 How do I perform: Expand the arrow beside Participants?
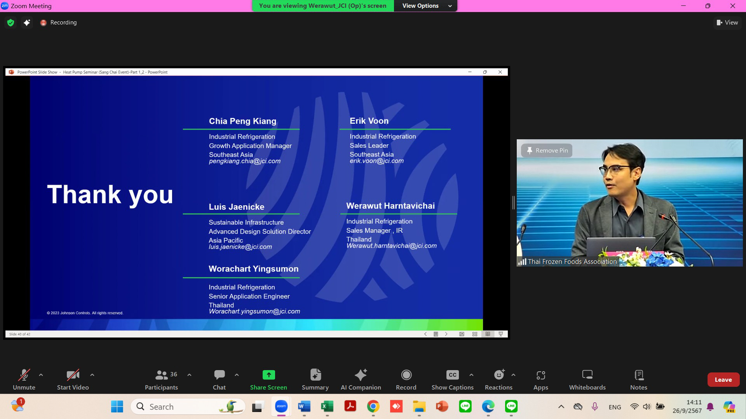tap(189, 375)
